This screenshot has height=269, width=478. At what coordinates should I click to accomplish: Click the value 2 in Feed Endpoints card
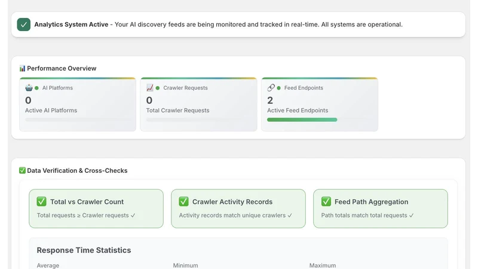(270, 100)
